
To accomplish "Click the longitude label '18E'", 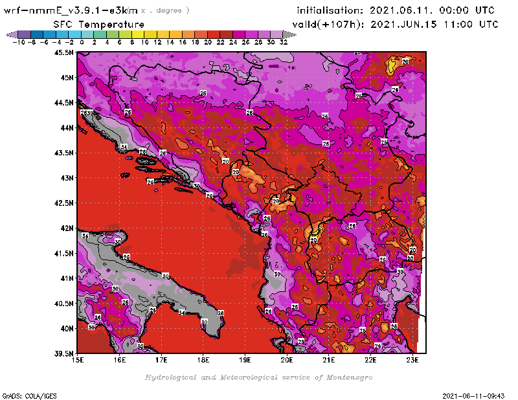I will 203,360.
